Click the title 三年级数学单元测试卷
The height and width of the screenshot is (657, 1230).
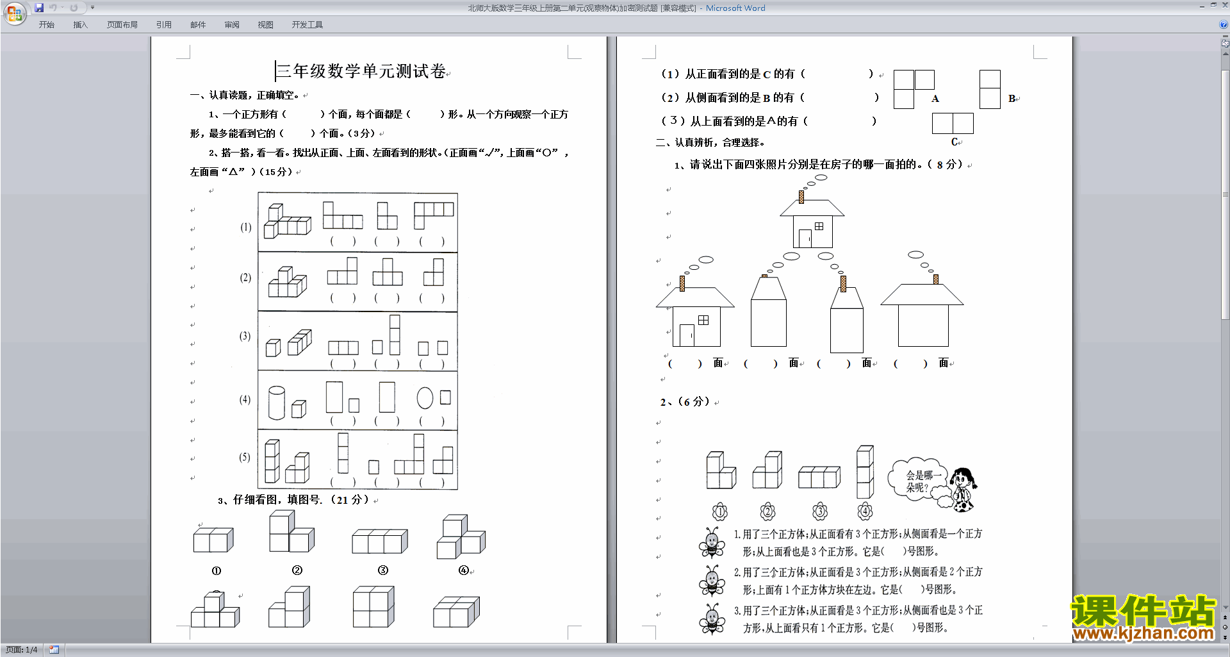[361, 71]
